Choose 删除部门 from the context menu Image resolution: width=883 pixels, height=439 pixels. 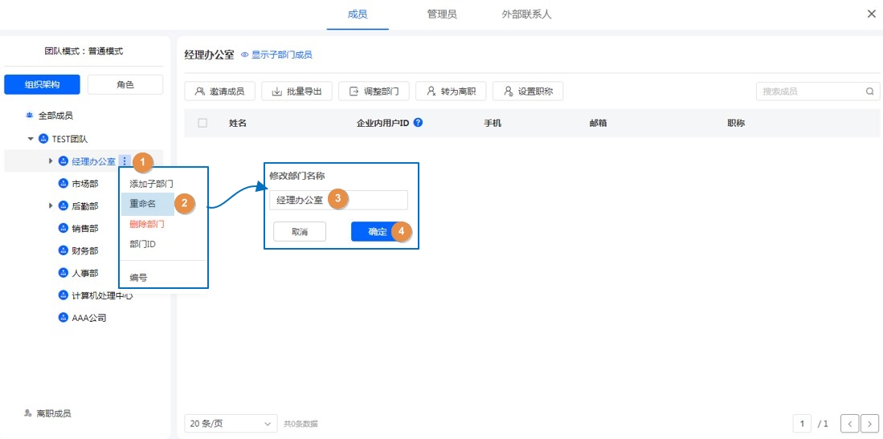click(147, 224)
